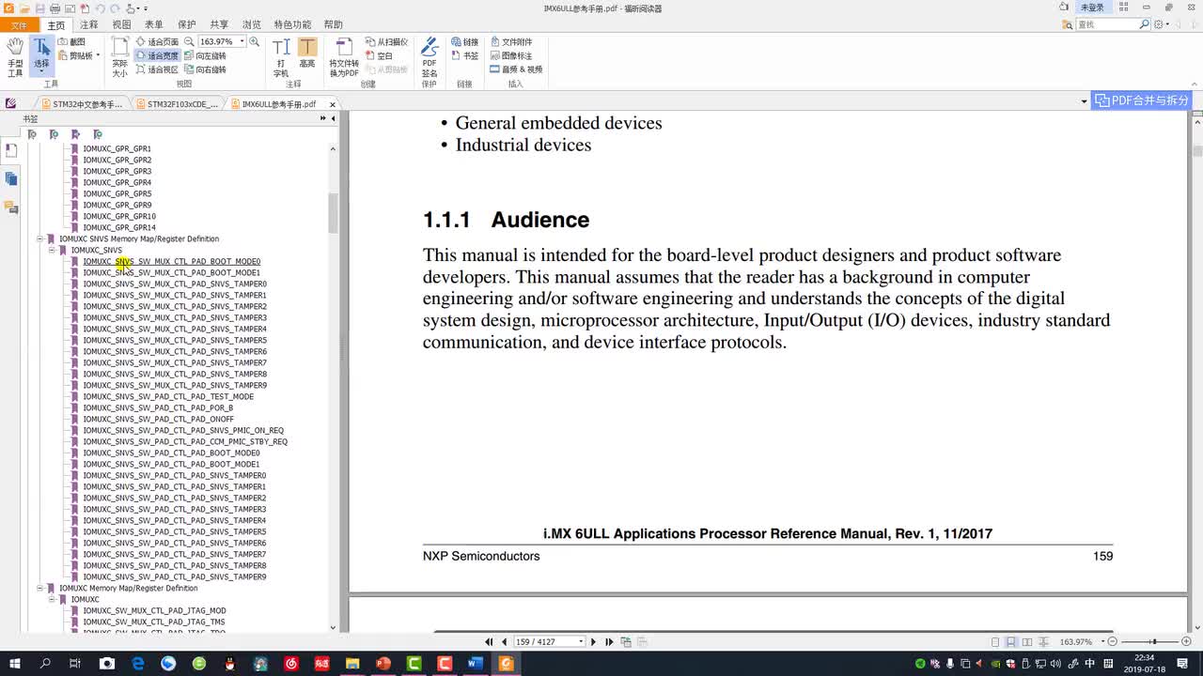The image size is (1203, 676).
Task: Open PDF Sign (PDF签名) tool
Action: point(430,56)
